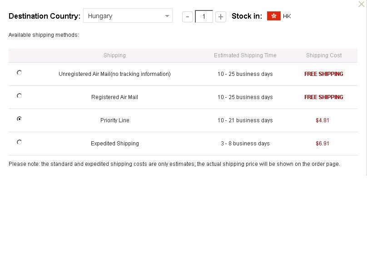The image size is (367, 279).
Task: Select Unregistered Air Mail radio button
Action: (20, 73)
